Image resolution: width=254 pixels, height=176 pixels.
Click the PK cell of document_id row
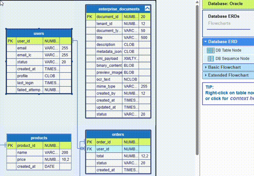[x=91, y=17]
